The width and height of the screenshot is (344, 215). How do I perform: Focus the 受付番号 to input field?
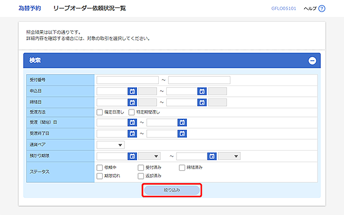[x=199, y=80]
